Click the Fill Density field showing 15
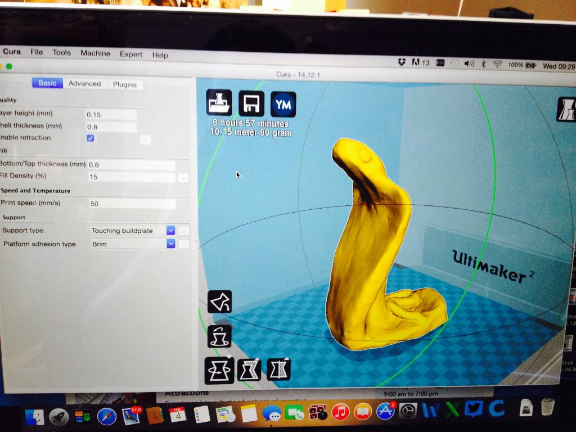 click(x=132, y=177)
